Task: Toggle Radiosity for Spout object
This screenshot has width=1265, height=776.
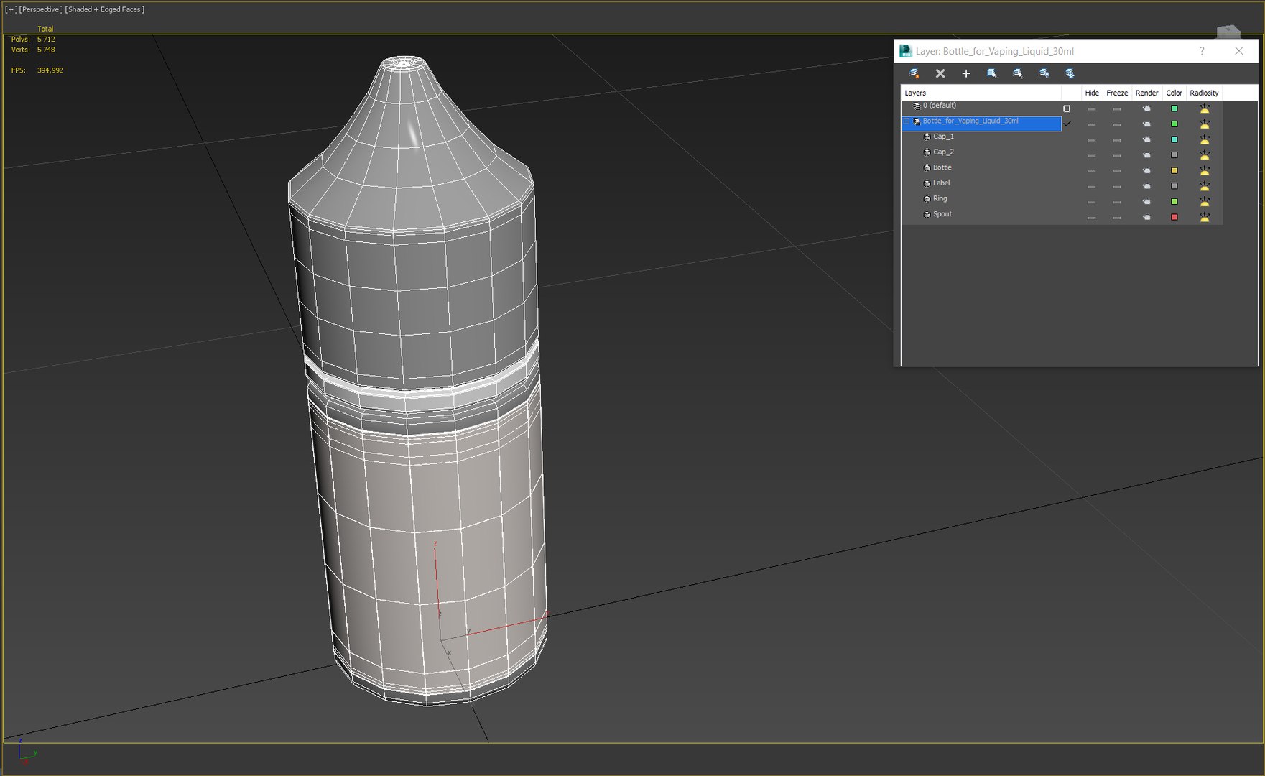Action: pyautogui.click(x=1205, y=217)
